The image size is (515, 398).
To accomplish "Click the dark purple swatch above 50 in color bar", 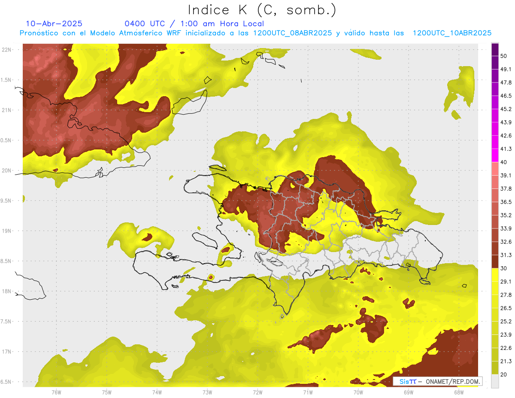I will tap(495, 50).
